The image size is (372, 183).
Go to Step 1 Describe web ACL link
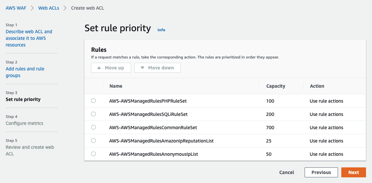(x=29, y=38)
